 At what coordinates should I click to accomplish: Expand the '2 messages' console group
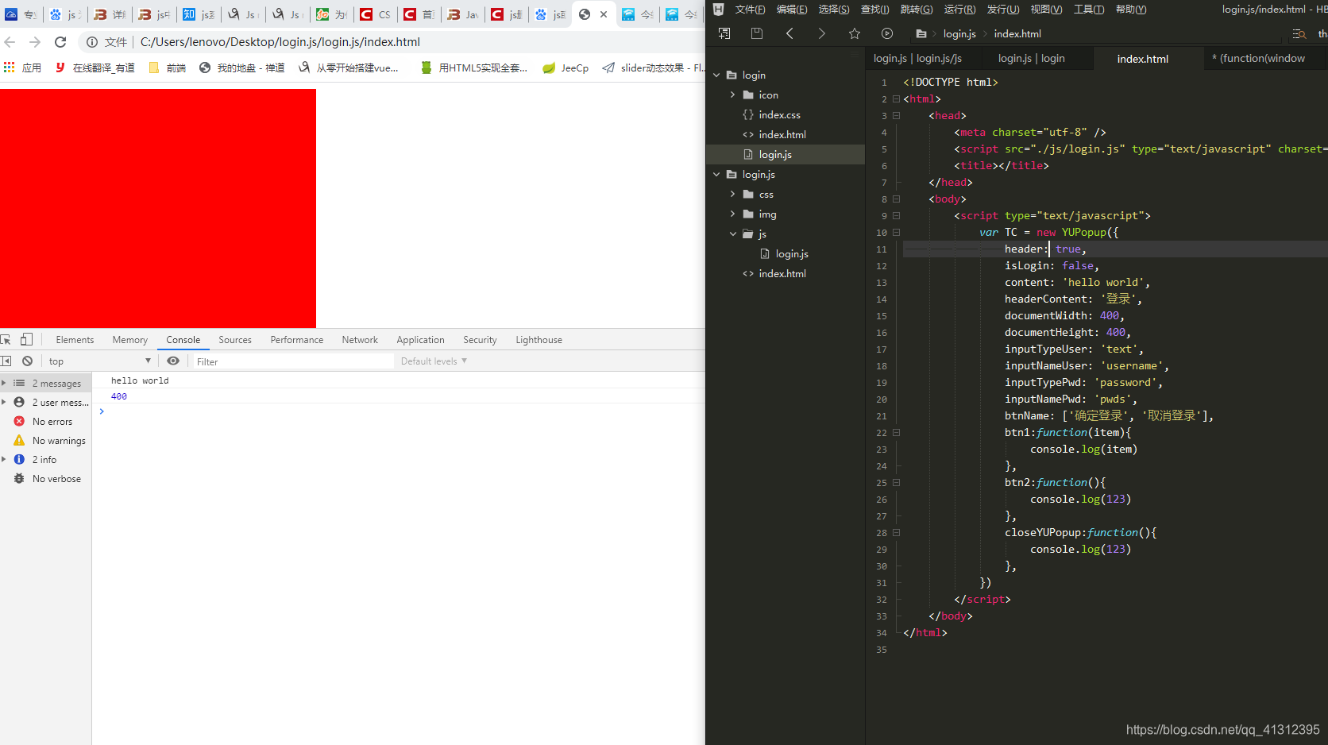point(4,383)
